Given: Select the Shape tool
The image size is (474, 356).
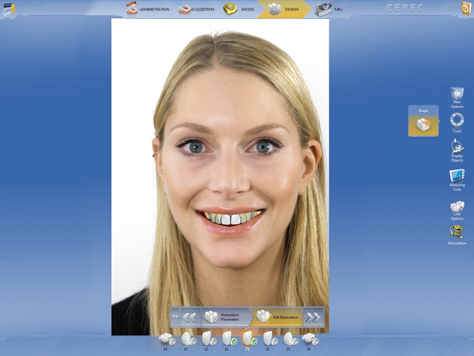Looking at the screenshot, I should (x=423, y=123).
